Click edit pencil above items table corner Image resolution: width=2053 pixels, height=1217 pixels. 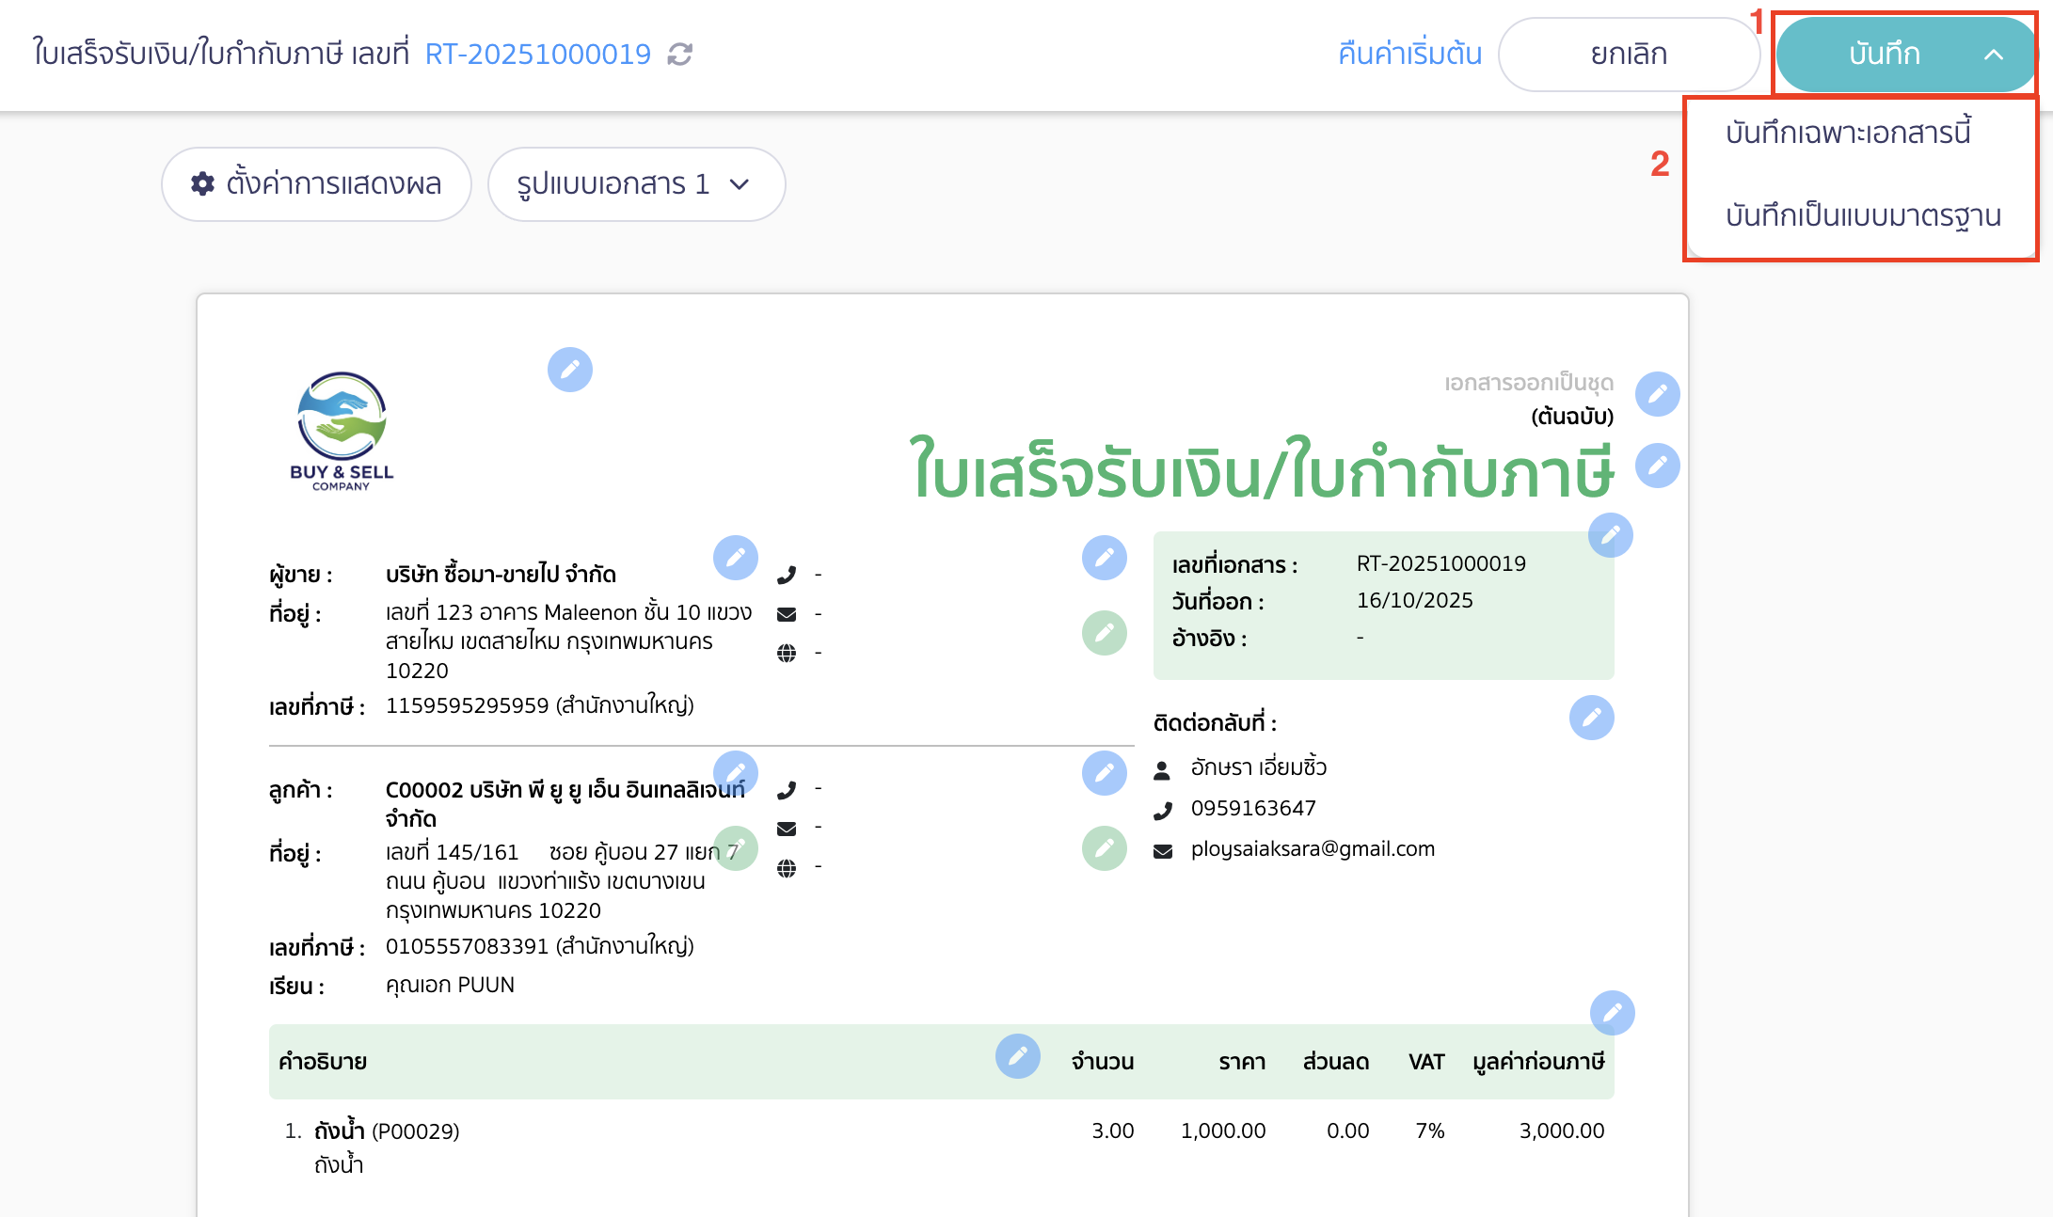(1612, 1013)
